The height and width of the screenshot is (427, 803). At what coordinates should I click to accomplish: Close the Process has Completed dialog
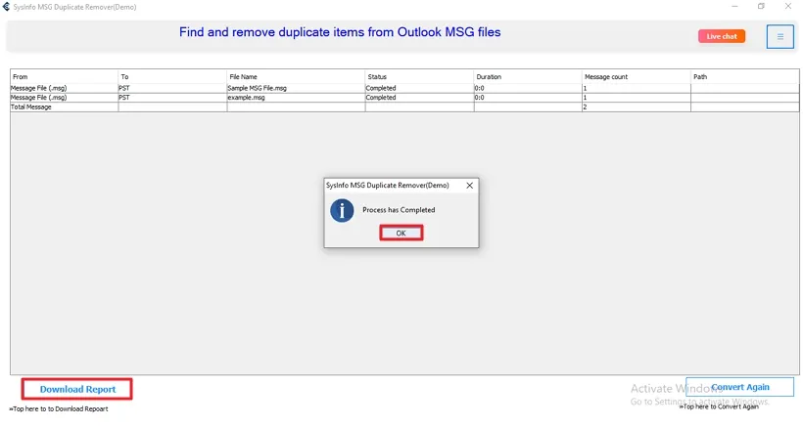pyautogui.click(x=470, y=186)
